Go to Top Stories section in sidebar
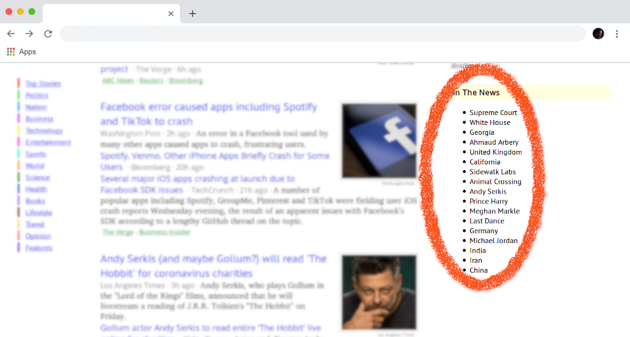630x337 pixels. tap(43, 83)
